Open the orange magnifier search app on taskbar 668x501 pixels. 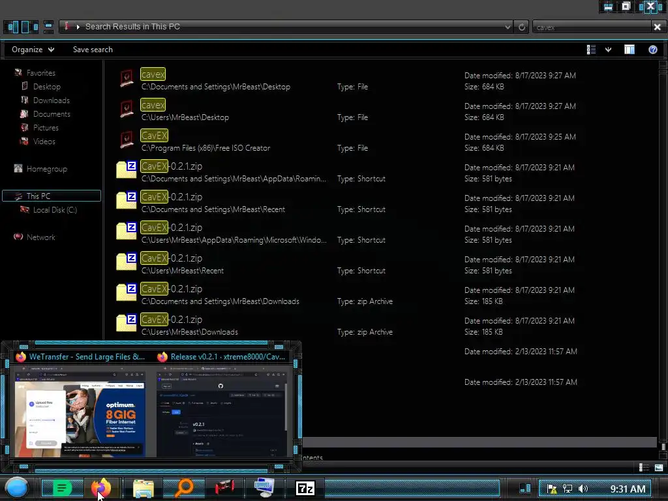point(184,488)
